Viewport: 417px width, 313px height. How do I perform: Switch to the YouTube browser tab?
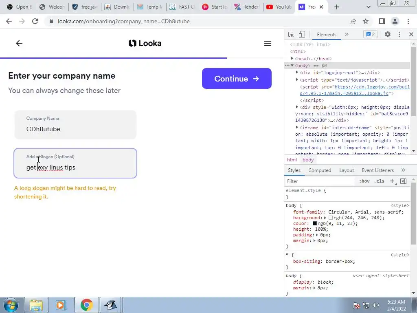pos(279,7)
